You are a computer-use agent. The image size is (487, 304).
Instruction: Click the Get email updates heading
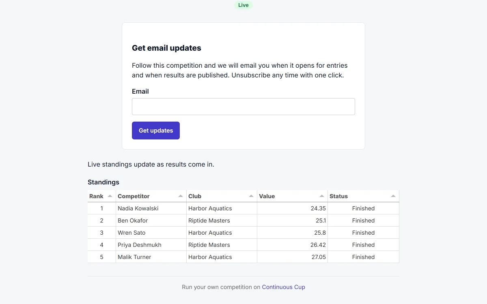tap(166, 48)
